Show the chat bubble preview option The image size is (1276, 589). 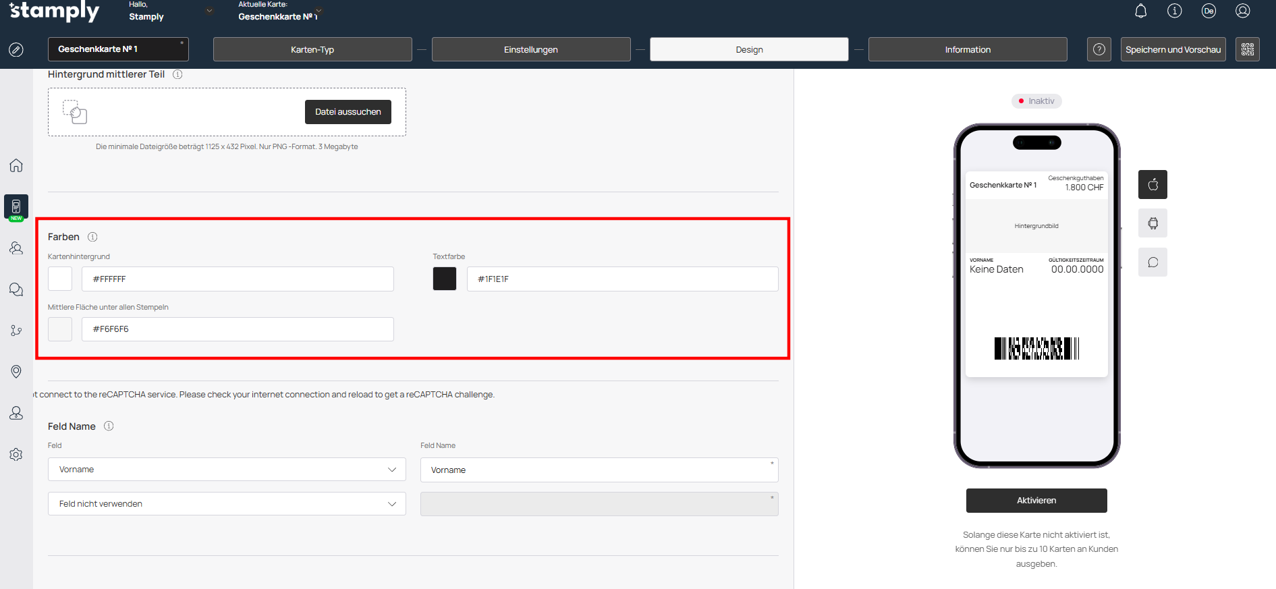point(1153,262)
